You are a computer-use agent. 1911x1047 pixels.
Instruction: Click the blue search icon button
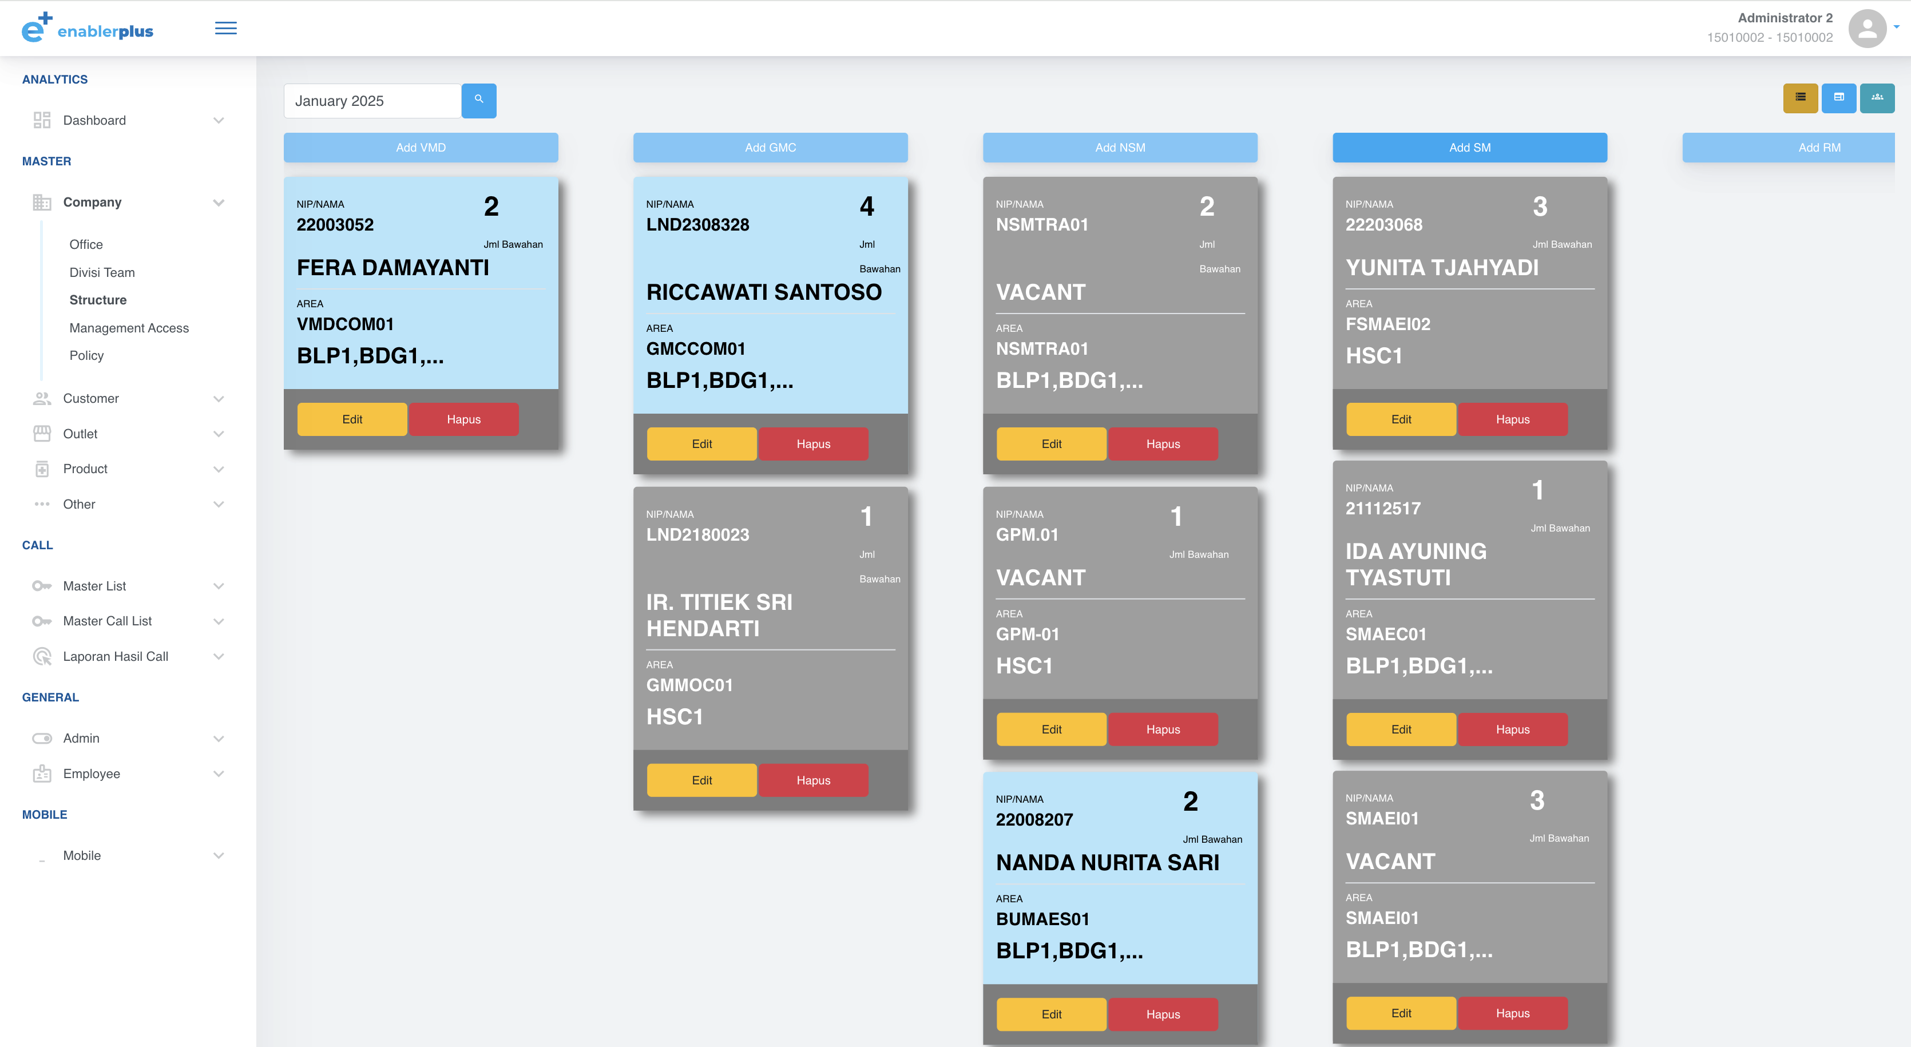pyautogui.click(x=478, y=100)
